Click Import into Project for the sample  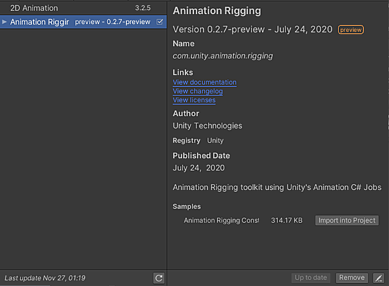pos(347,220)
